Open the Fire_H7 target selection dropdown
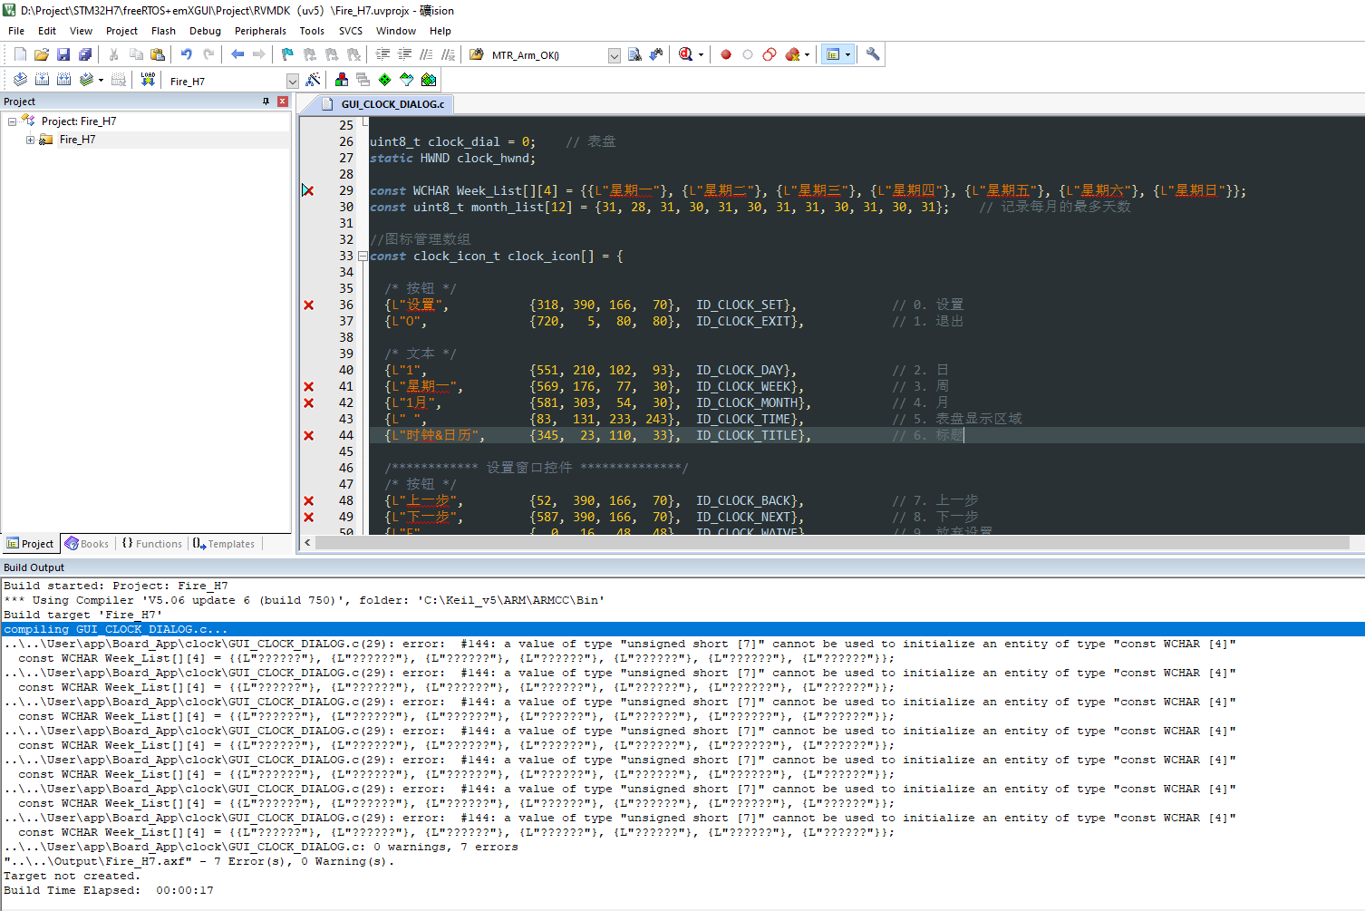This screenshot has height=911, width=1365. point(292,81)
